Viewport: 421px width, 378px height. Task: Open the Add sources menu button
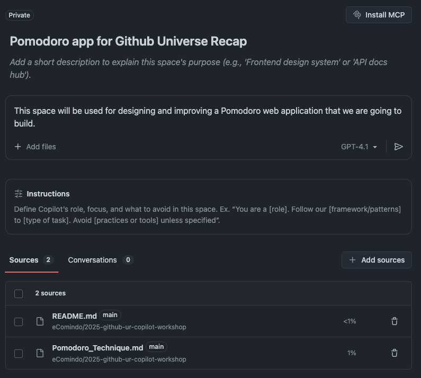coord(377,260)
